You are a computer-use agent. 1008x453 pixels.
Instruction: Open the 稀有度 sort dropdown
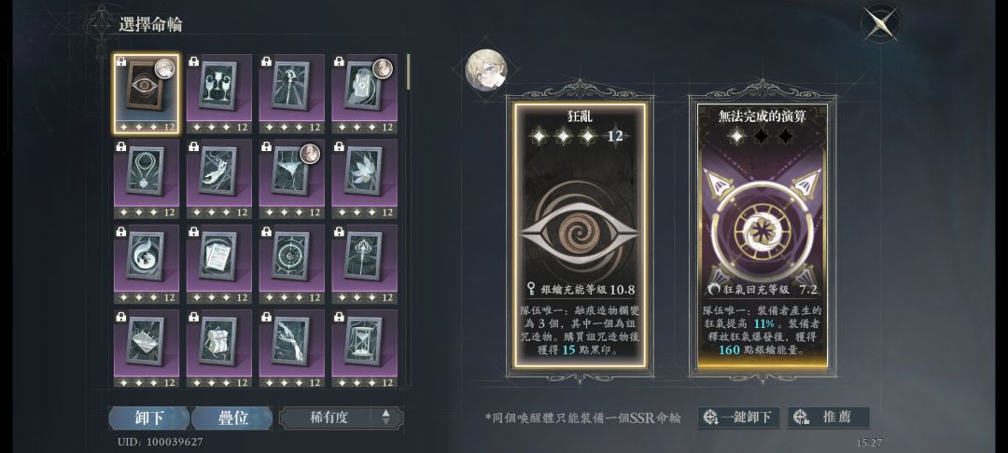click(341, 418)
